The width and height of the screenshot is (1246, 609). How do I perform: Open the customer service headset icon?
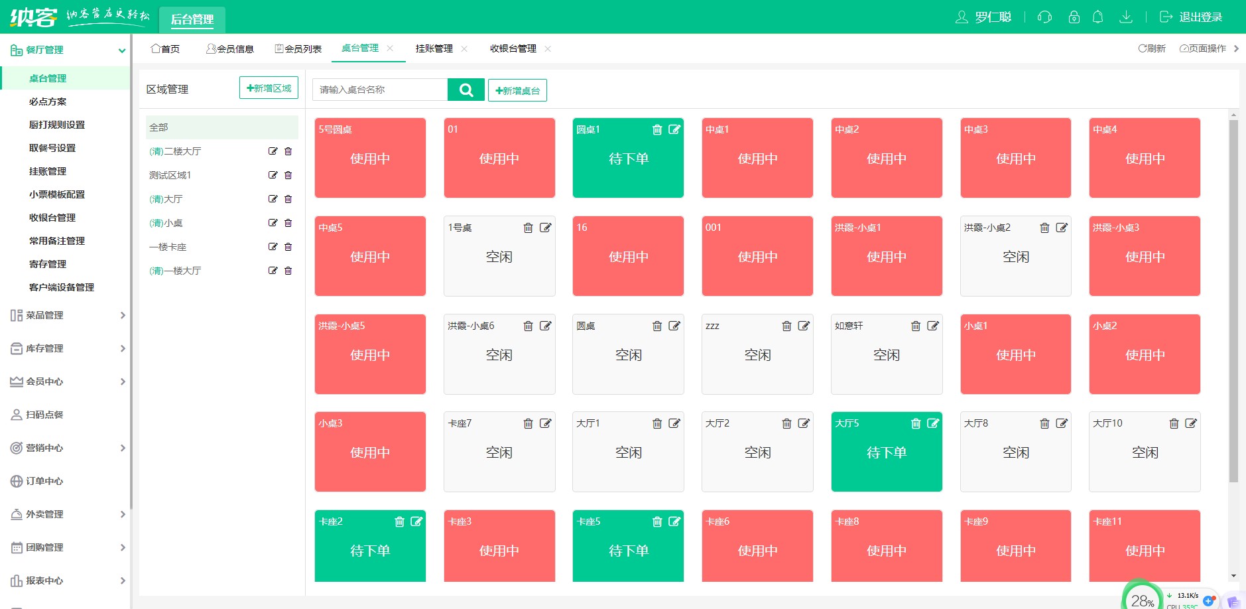[x=1044, y=17]
